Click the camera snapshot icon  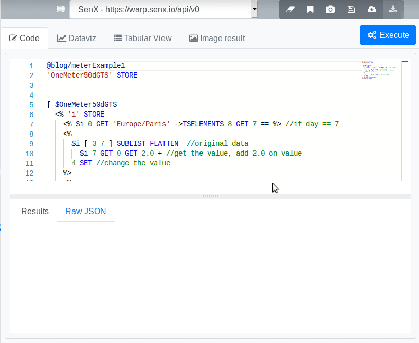(x=330, y=10)
